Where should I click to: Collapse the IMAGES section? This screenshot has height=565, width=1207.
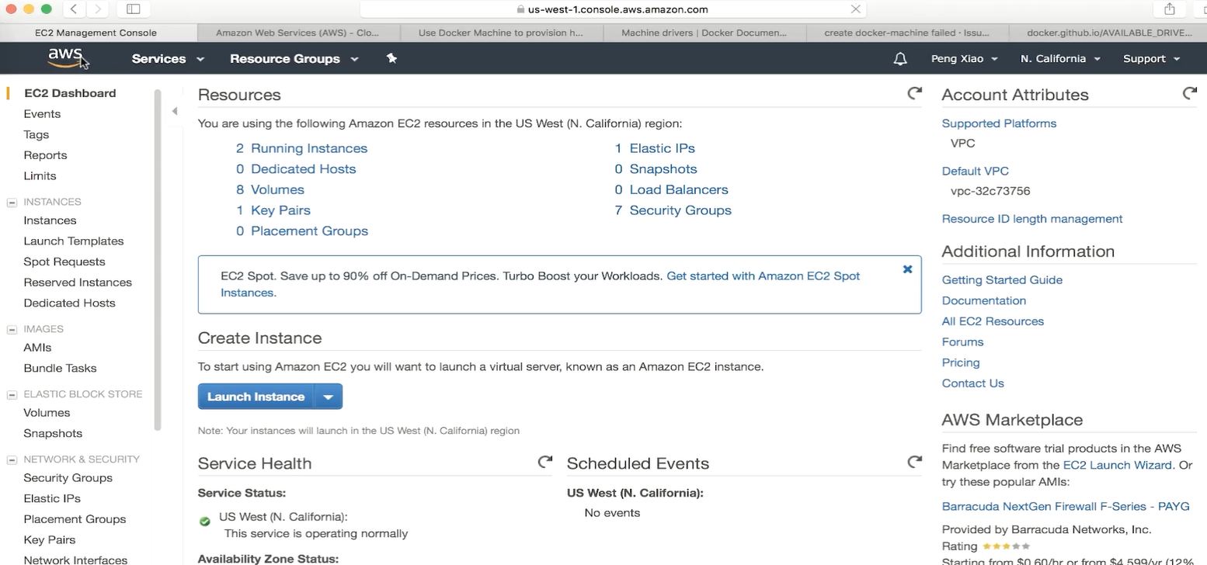coord(12,330)
